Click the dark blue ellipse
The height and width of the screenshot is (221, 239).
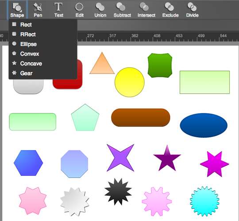(x=204, y=125)
